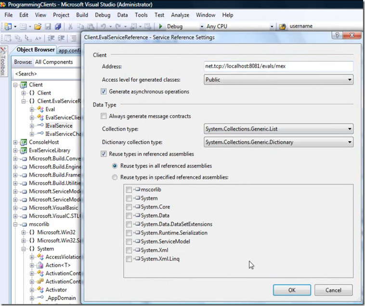Expand the EvalServiceLibrary project node
The height and width of the screenshot is (306, 365).
point(15,151)
